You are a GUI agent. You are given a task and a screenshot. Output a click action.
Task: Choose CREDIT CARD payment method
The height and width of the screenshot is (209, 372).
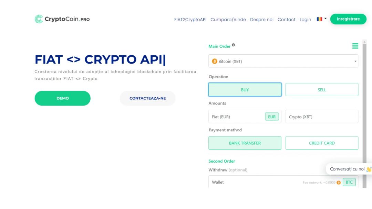[322, 143]
